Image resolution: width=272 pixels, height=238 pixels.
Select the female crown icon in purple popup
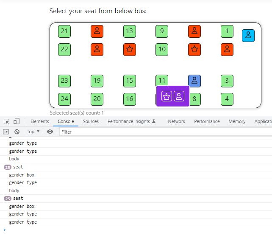167,96
